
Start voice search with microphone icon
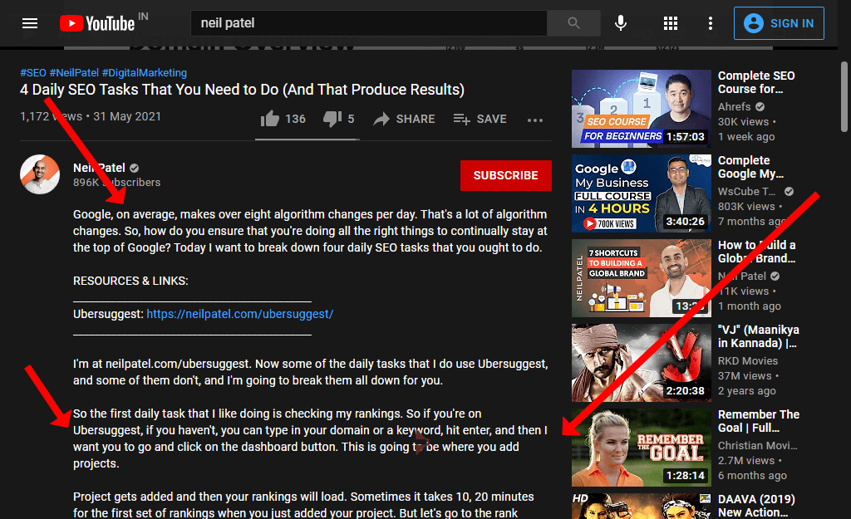click(x=621, y=23)
